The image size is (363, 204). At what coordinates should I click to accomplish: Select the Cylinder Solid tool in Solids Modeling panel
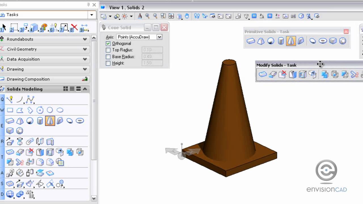[x=40, y=121]
